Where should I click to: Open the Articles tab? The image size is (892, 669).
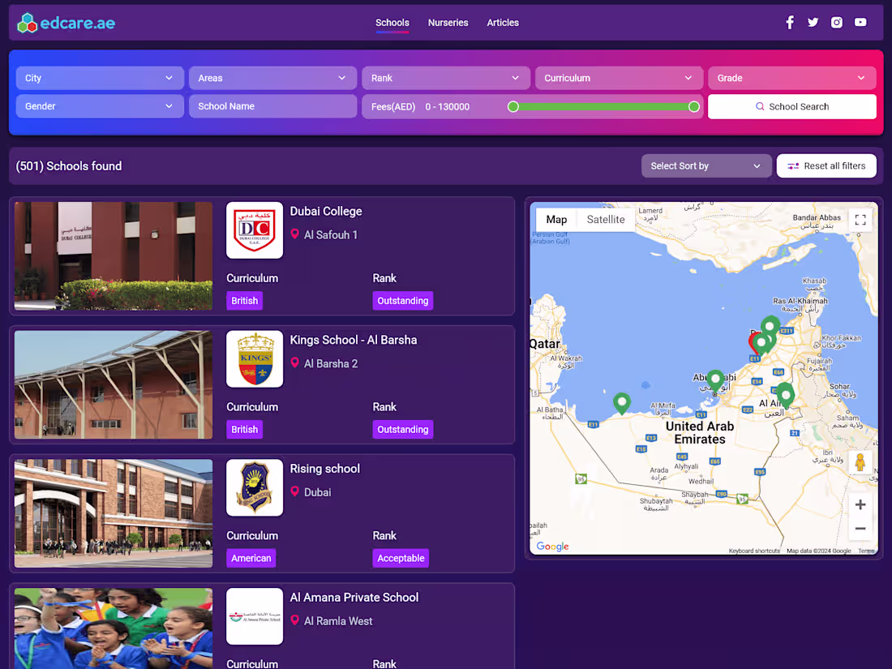click(502, 23)
